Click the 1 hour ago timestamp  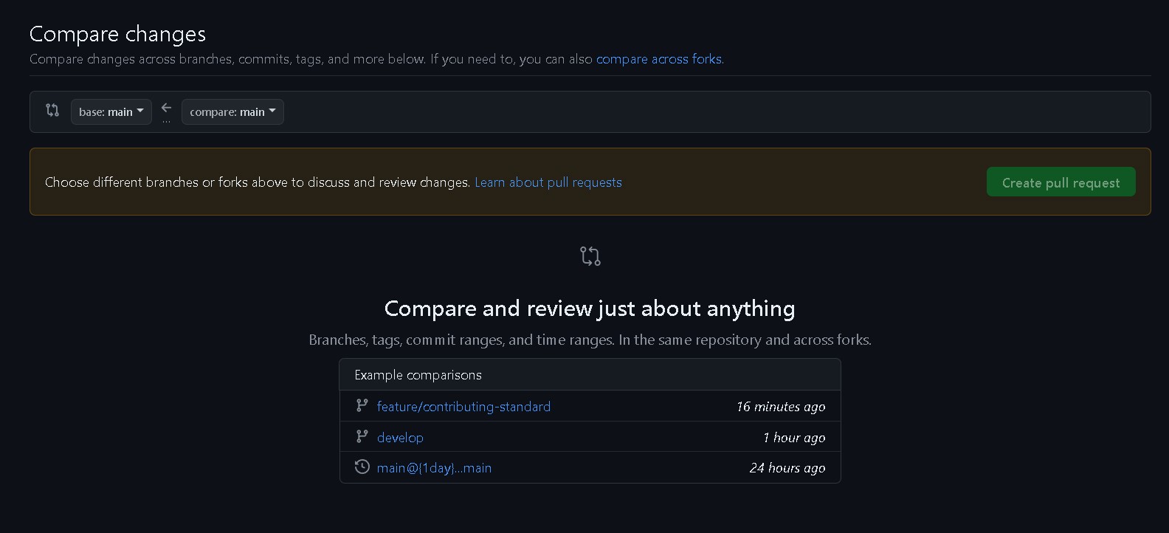pos(794,438)
